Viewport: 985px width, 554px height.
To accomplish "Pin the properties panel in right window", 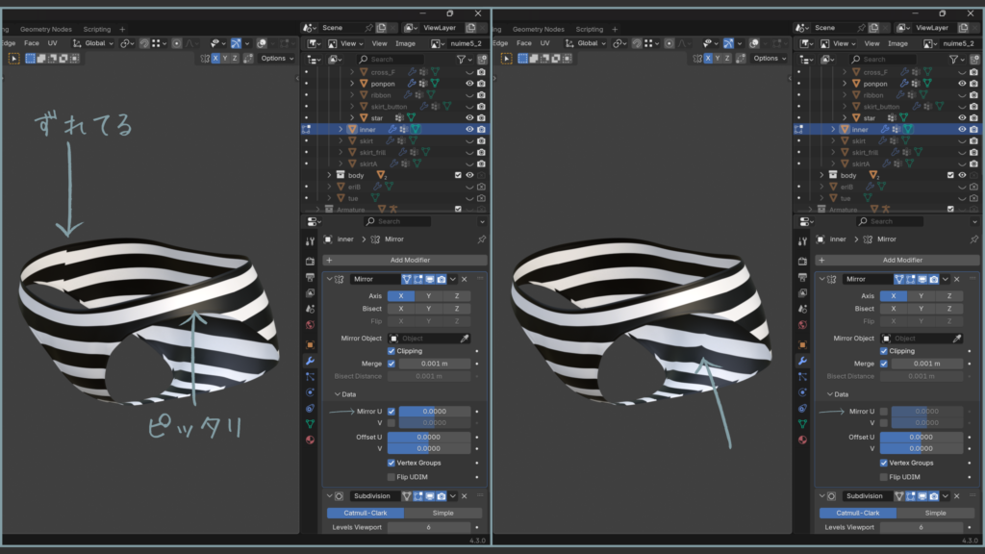I will click(x=973, y=239).
